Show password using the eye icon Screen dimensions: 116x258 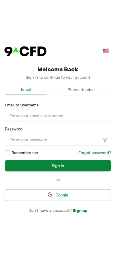105,140
